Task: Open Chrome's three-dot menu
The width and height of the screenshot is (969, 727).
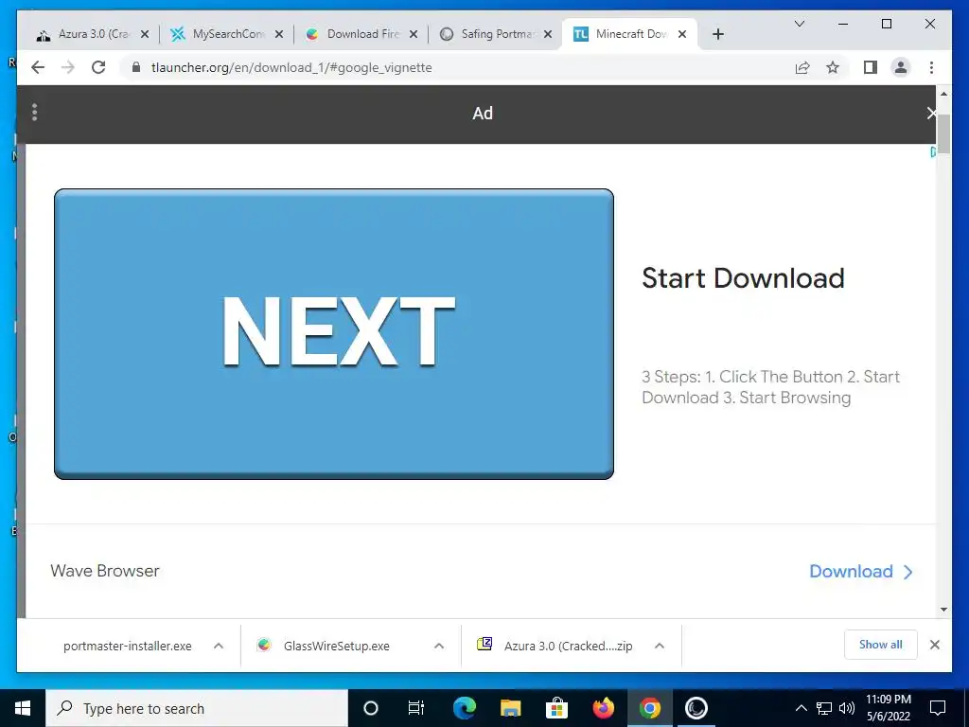Action: pyautogui.click(x=931, y=67)
